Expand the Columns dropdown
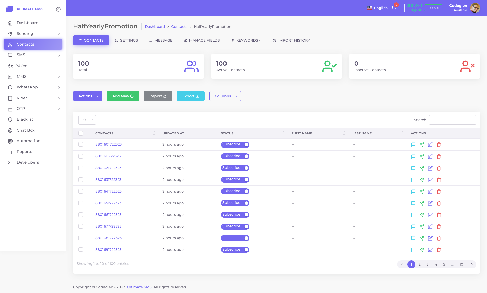 click(225, 96)
